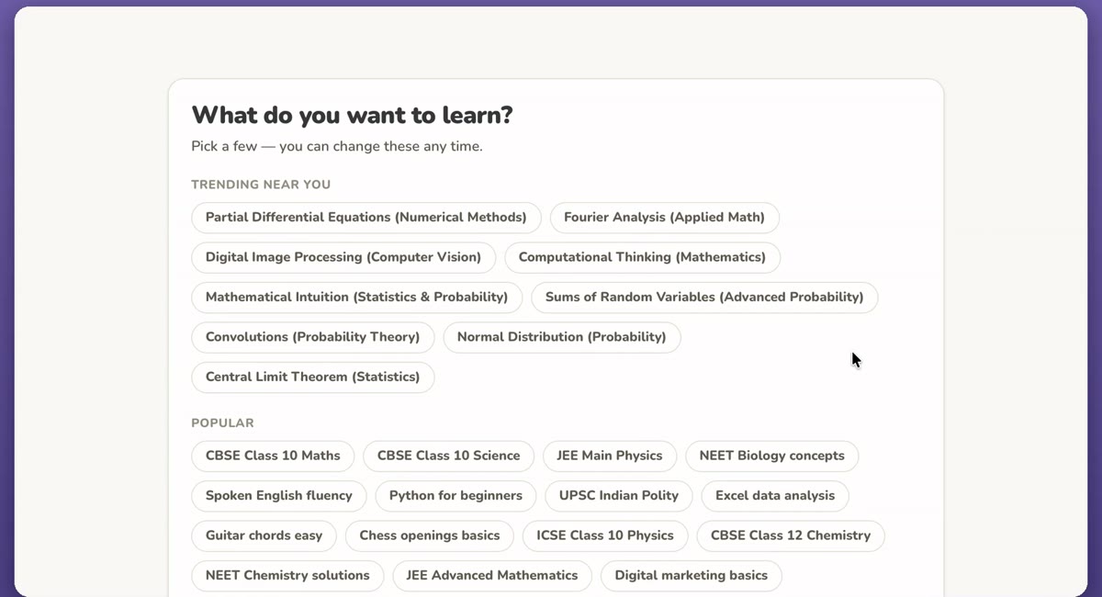Screen dimensions: 1102x597
Task: Pick Excel data analysis topic
Action: [775, 496]
